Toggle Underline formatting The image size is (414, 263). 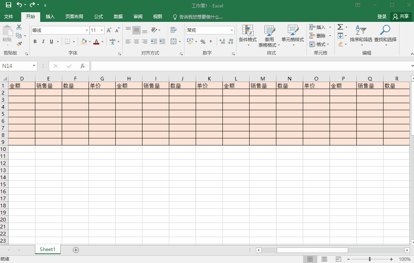(51, 42)
